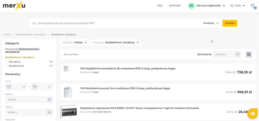Viewport: 259px width, 121px height.
Task: Open the Waluta dropdown
Action: click(29, 100)
